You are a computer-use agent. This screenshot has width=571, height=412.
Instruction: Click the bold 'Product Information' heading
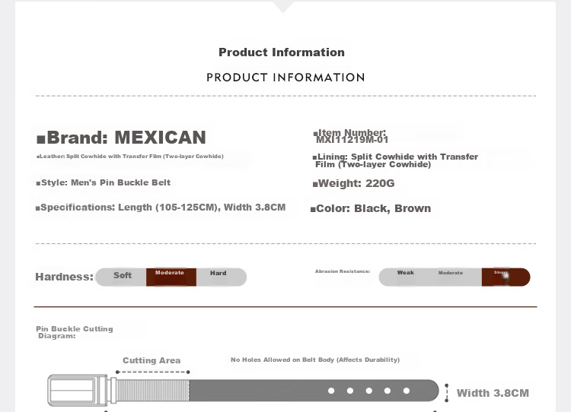(x=282, y=52)
